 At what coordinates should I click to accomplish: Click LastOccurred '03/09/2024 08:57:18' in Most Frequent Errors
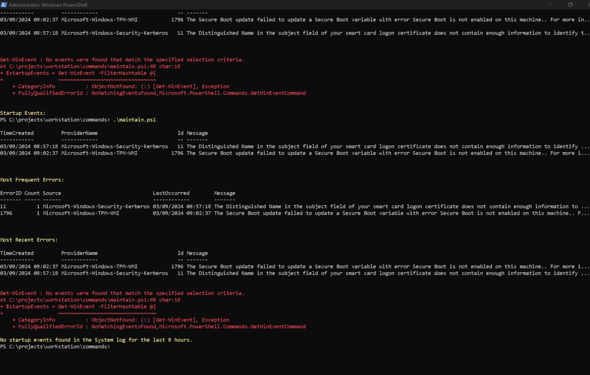[182, 207]
